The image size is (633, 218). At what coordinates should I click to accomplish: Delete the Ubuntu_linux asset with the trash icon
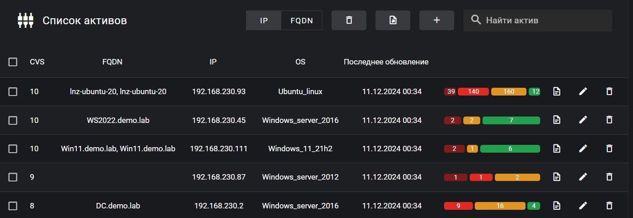coord(609,91)
